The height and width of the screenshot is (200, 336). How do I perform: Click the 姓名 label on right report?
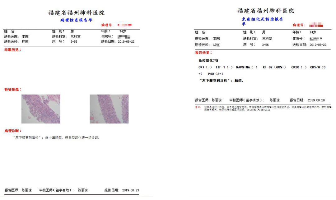click(201, 32)
